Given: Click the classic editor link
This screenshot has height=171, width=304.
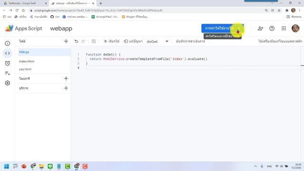Looking at the screenshot, I should point(280,41).
